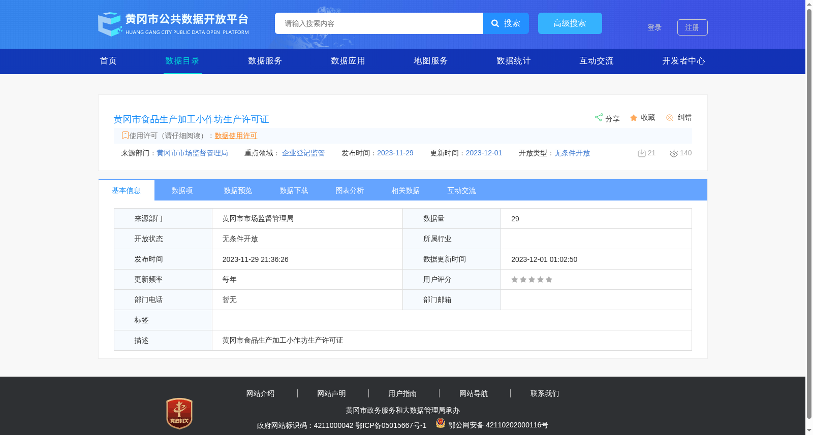Open 数据统计 navigation item
This screenshot has width=813, height=435.
[514, 61]
